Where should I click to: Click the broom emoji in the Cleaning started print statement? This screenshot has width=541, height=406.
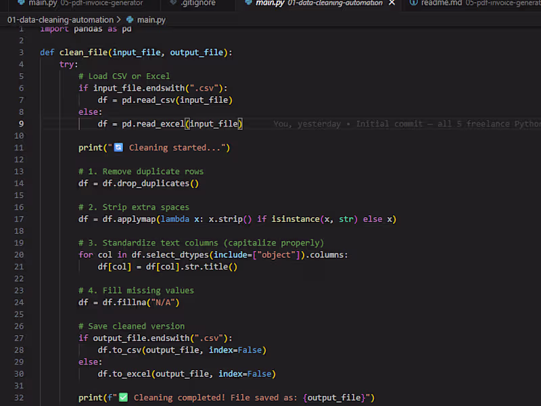117,147
